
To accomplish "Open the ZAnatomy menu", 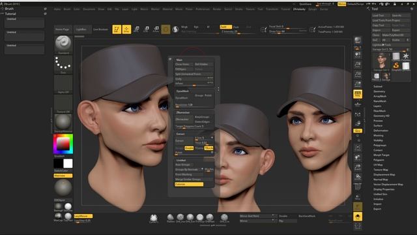I will click(x=299, y=9).
